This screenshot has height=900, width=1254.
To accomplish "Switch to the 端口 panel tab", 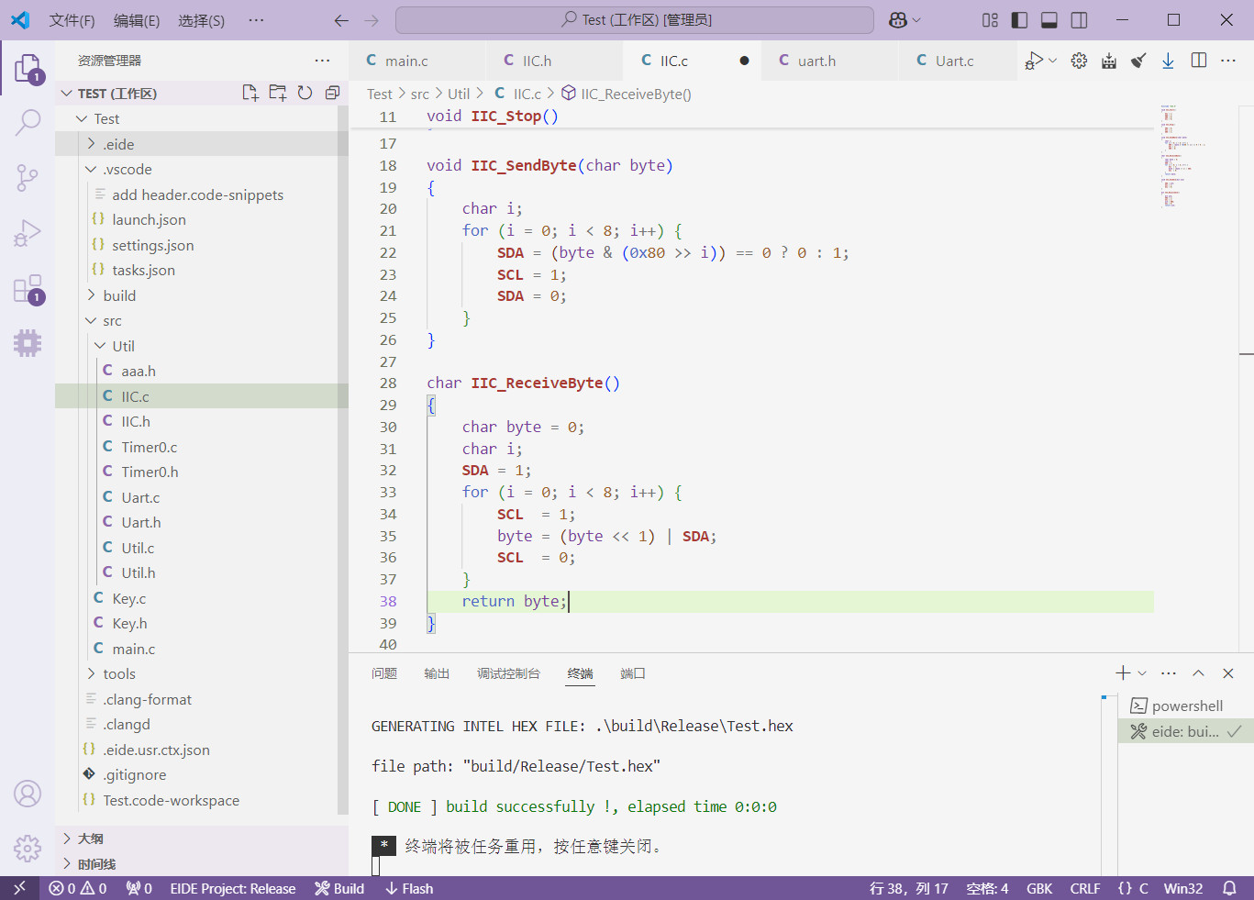I will 633,673.
